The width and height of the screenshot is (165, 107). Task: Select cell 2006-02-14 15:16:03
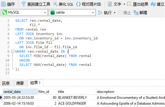(20, 103)
